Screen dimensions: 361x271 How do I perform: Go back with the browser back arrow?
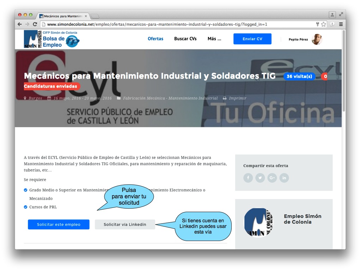coord(20,24)
